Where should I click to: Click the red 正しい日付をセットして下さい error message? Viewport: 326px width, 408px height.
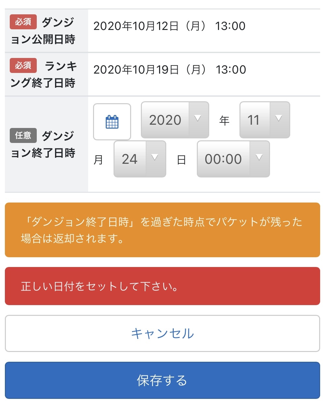coord(162,286)
